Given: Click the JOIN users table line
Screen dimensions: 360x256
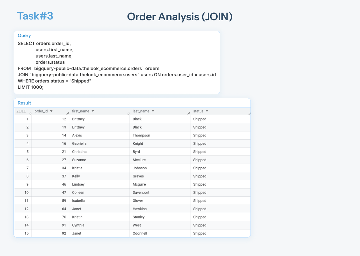Looking at the screenshot, I should click(117, 75).
